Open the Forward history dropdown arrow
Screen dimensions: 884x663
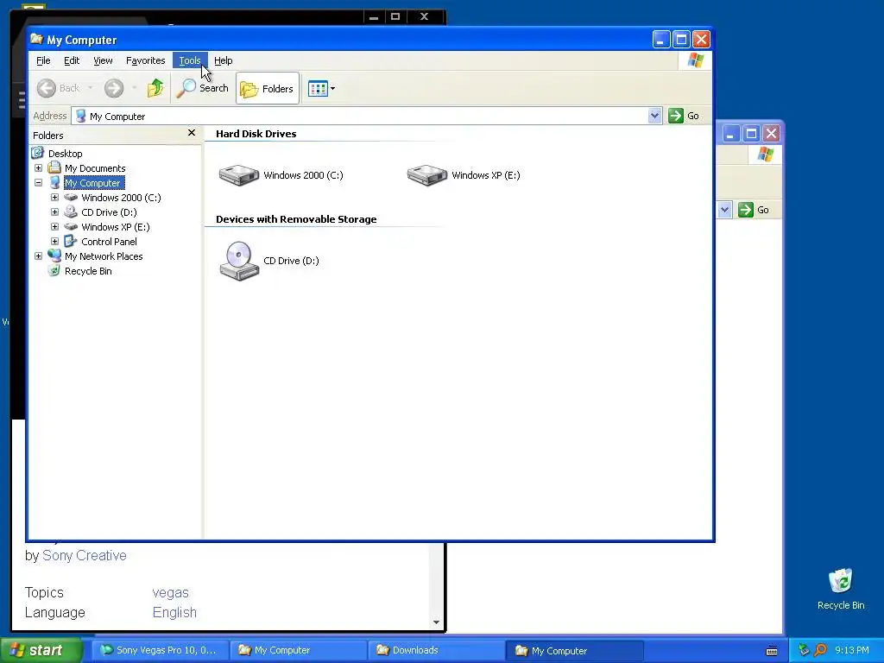(134, 88)
